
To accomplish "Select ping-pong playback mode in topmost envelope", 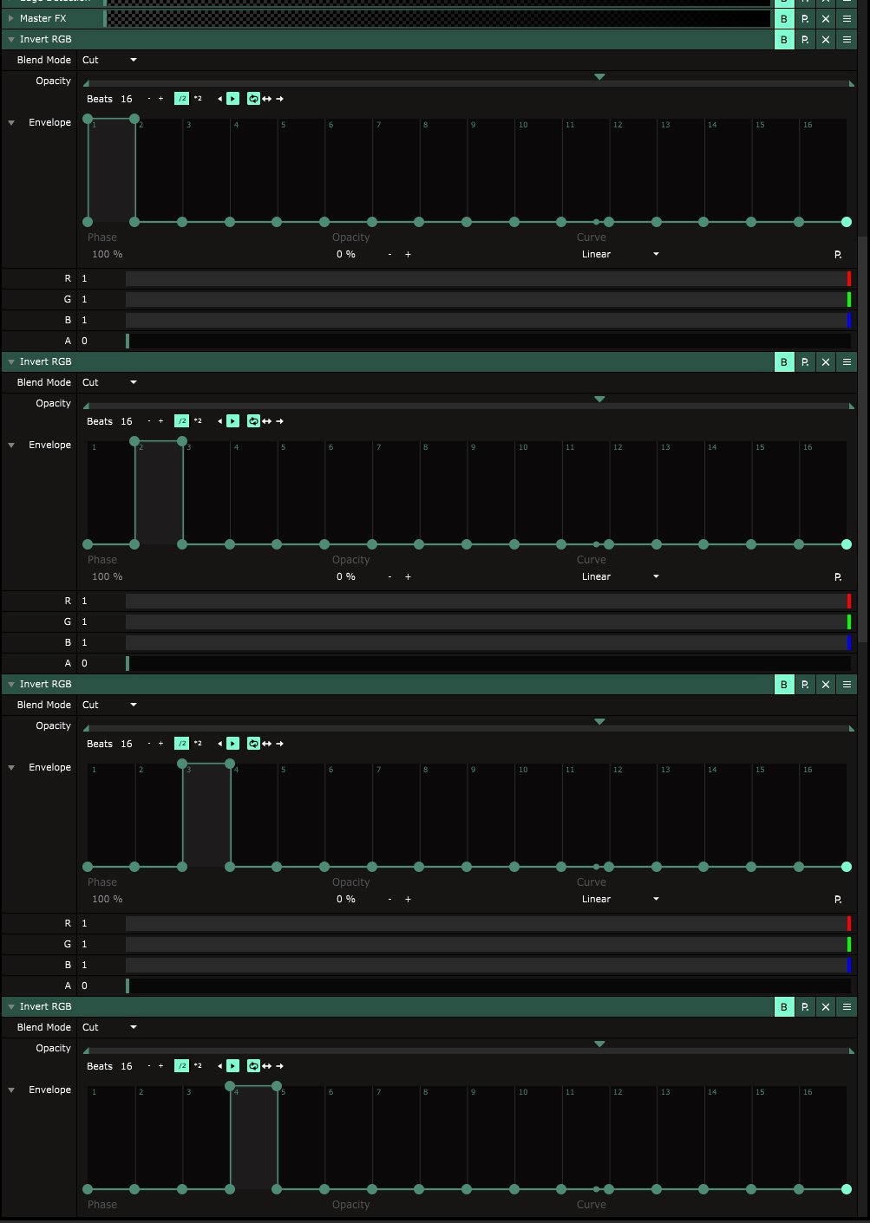I will click(266, 99).
